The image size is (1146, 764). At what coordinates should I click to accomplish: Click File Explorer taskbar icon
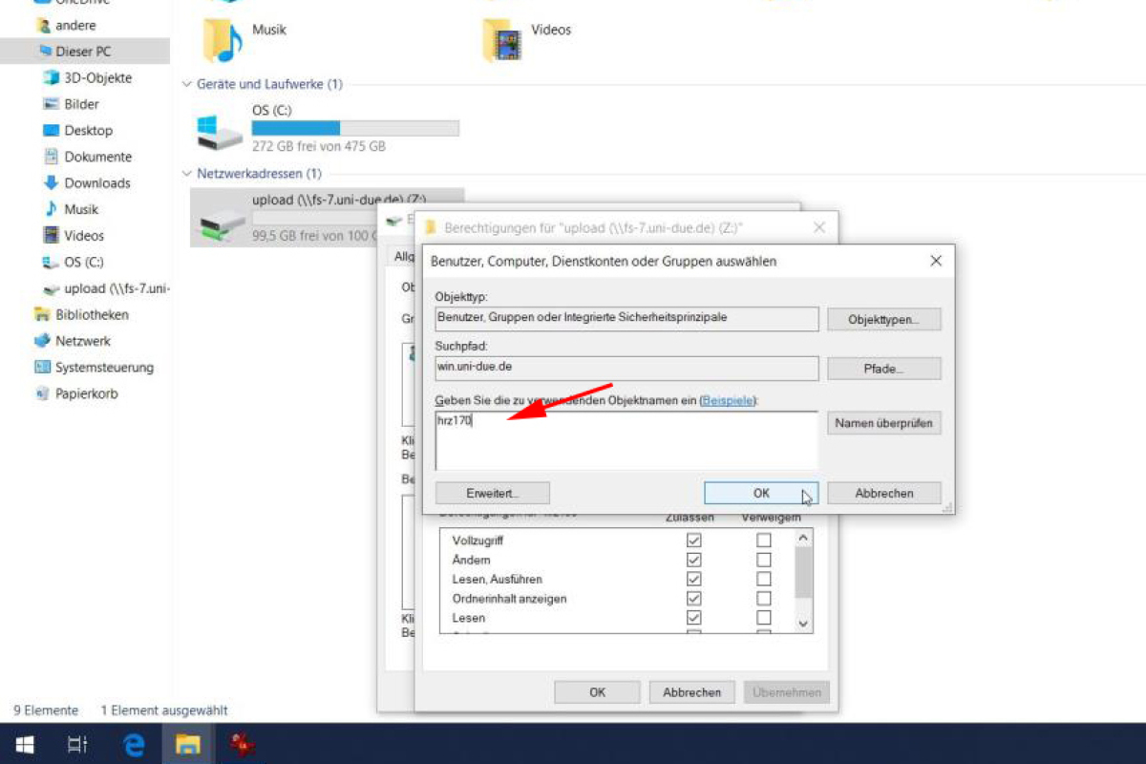pos(188,744)
